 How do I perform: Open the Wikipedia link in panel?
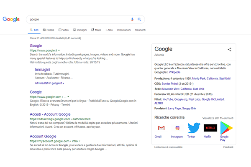pyautogui.click(x=174, y=72)
